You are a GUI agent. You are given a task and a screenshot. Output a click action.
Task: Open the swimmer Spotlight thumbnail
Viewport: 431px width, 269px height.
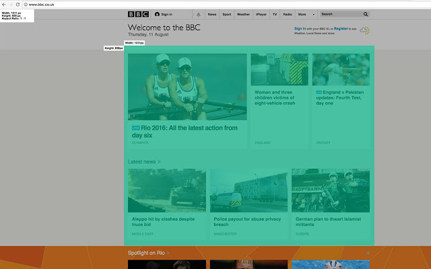[331, 264]
